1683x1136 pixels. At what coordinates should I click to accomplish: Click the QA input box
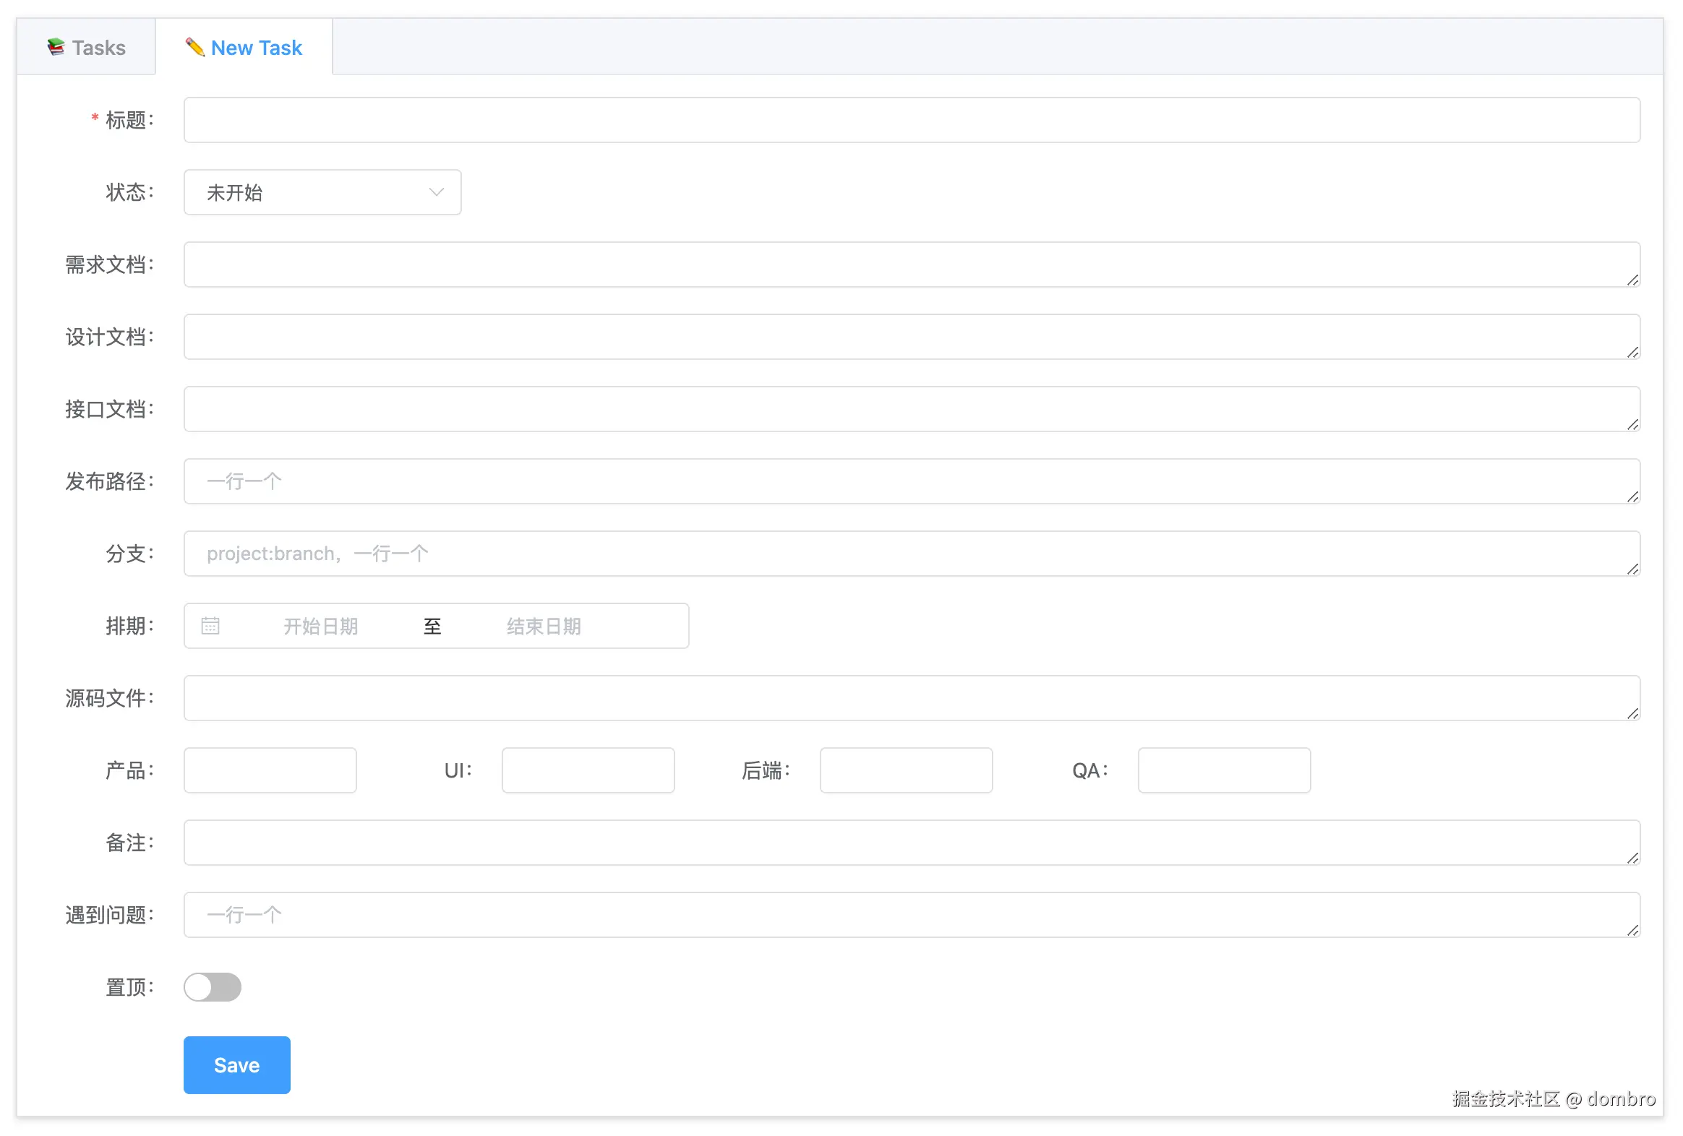[1224, 770]
